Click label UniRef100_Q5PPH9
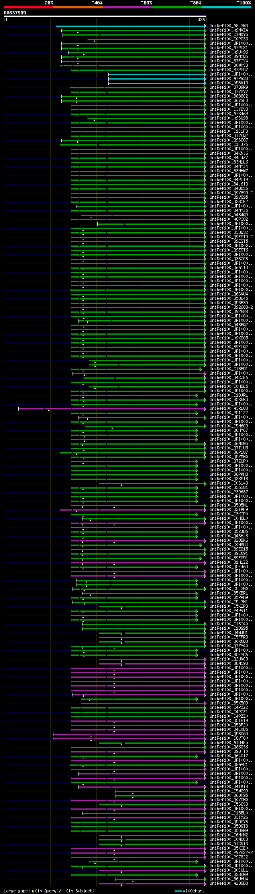 click(229, 598)
